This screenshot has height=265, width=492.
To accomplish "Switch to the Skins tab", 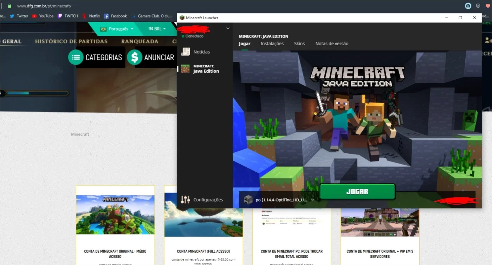I will click(299, 44).
